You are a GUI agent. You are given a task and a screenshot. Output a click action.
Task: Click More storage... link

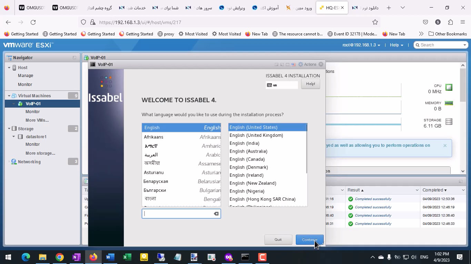40,153
